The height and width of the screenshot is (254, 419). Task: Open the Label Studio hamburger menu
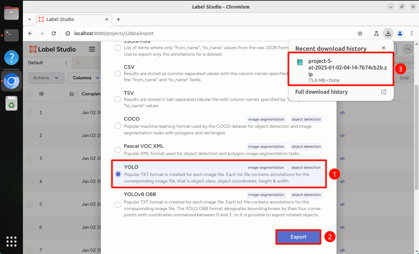click(92, 49)
